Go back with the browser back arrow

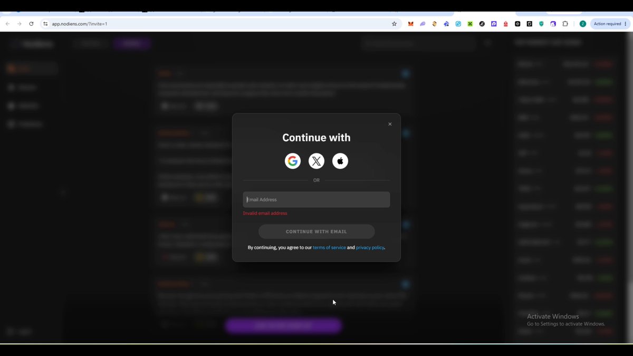(7, 24)
